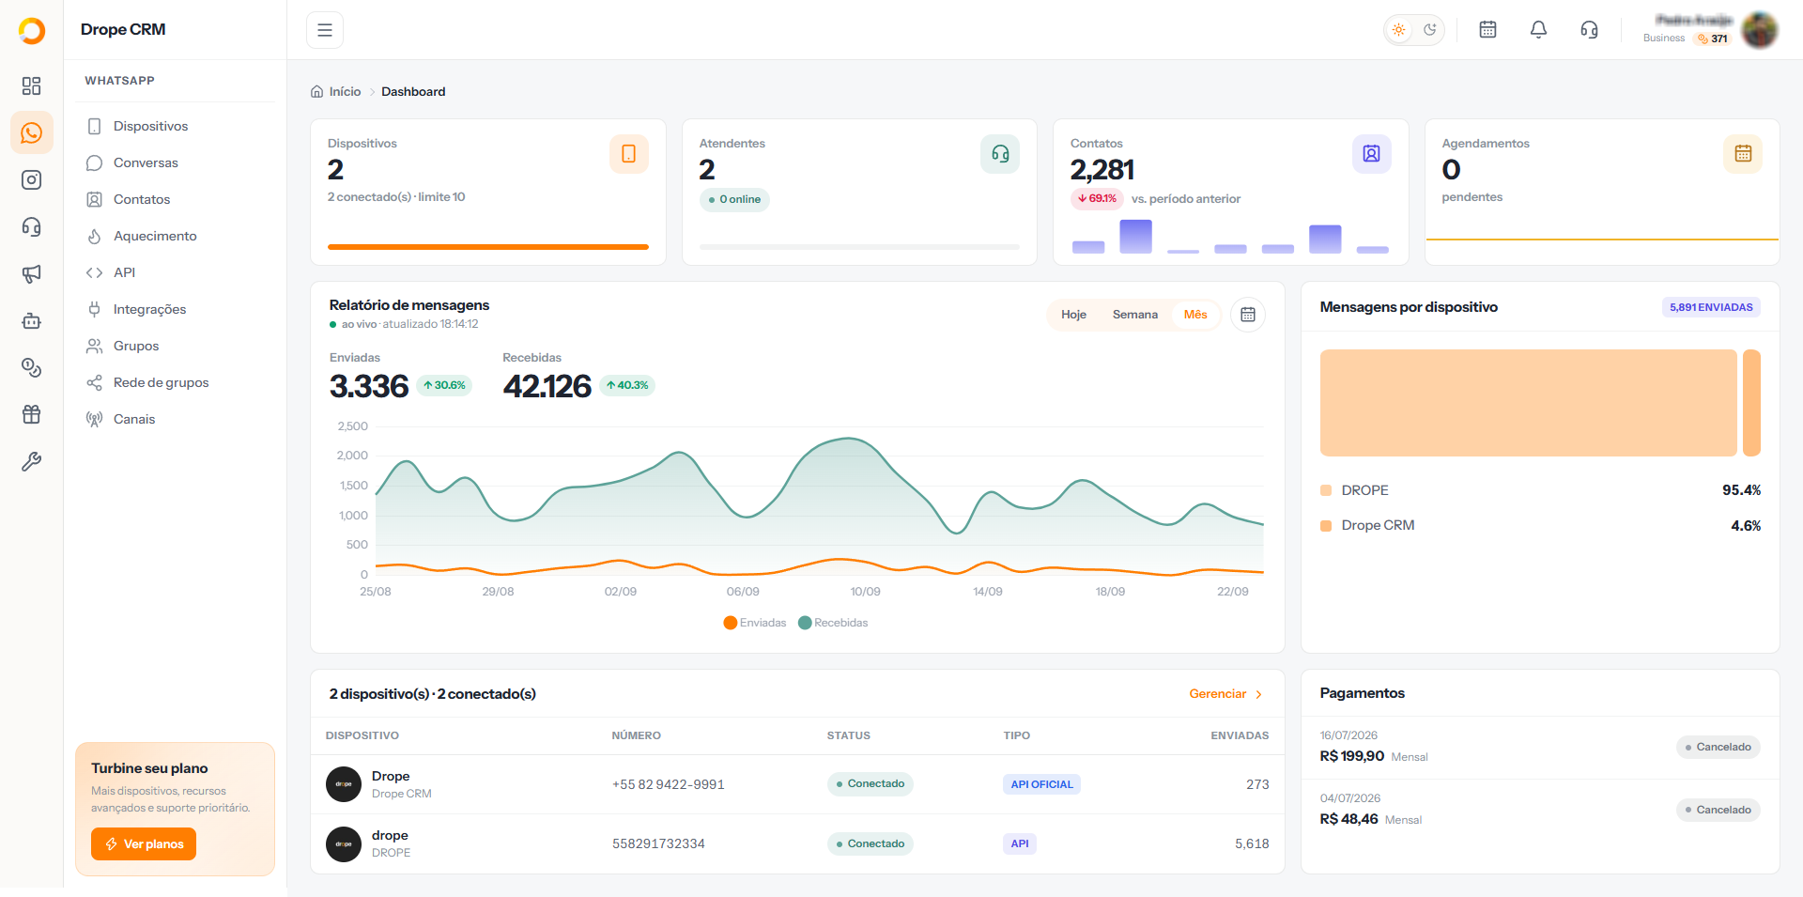The width and height of the screenshot is (1803, 897).
Task: Switch to light mode sun toggle
Action: tap(1399, 30)
